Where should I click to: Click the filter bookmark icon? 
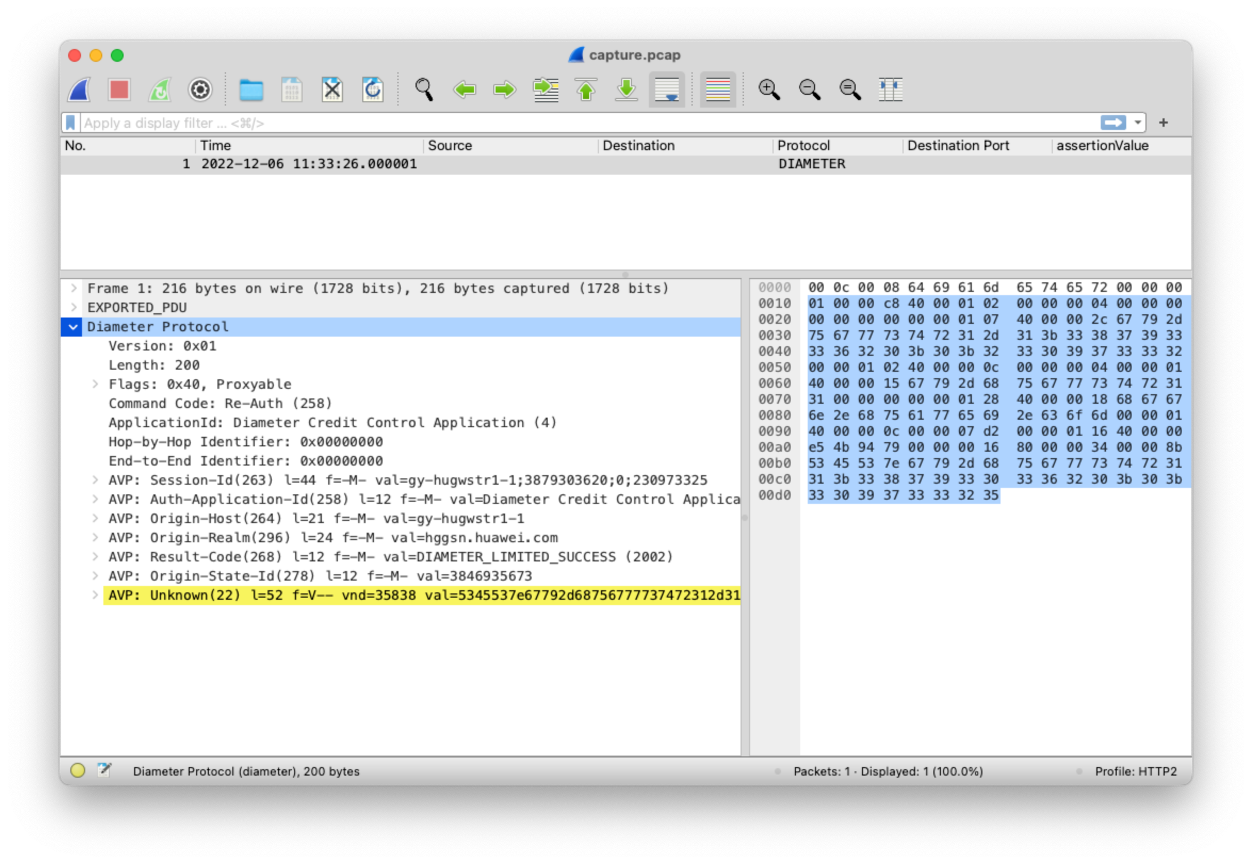coord(70,123)
